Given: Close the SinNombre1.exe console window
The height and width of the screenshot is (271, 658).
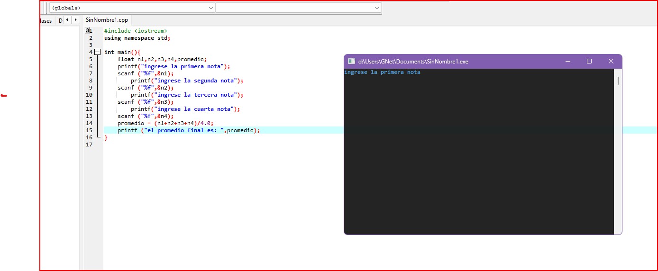Looking at the screenshot, I should pos(611,61).
